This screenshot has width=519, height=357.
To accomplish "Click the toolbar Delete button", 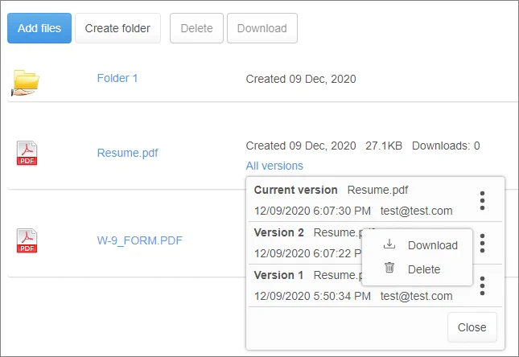I will point(196,28).
